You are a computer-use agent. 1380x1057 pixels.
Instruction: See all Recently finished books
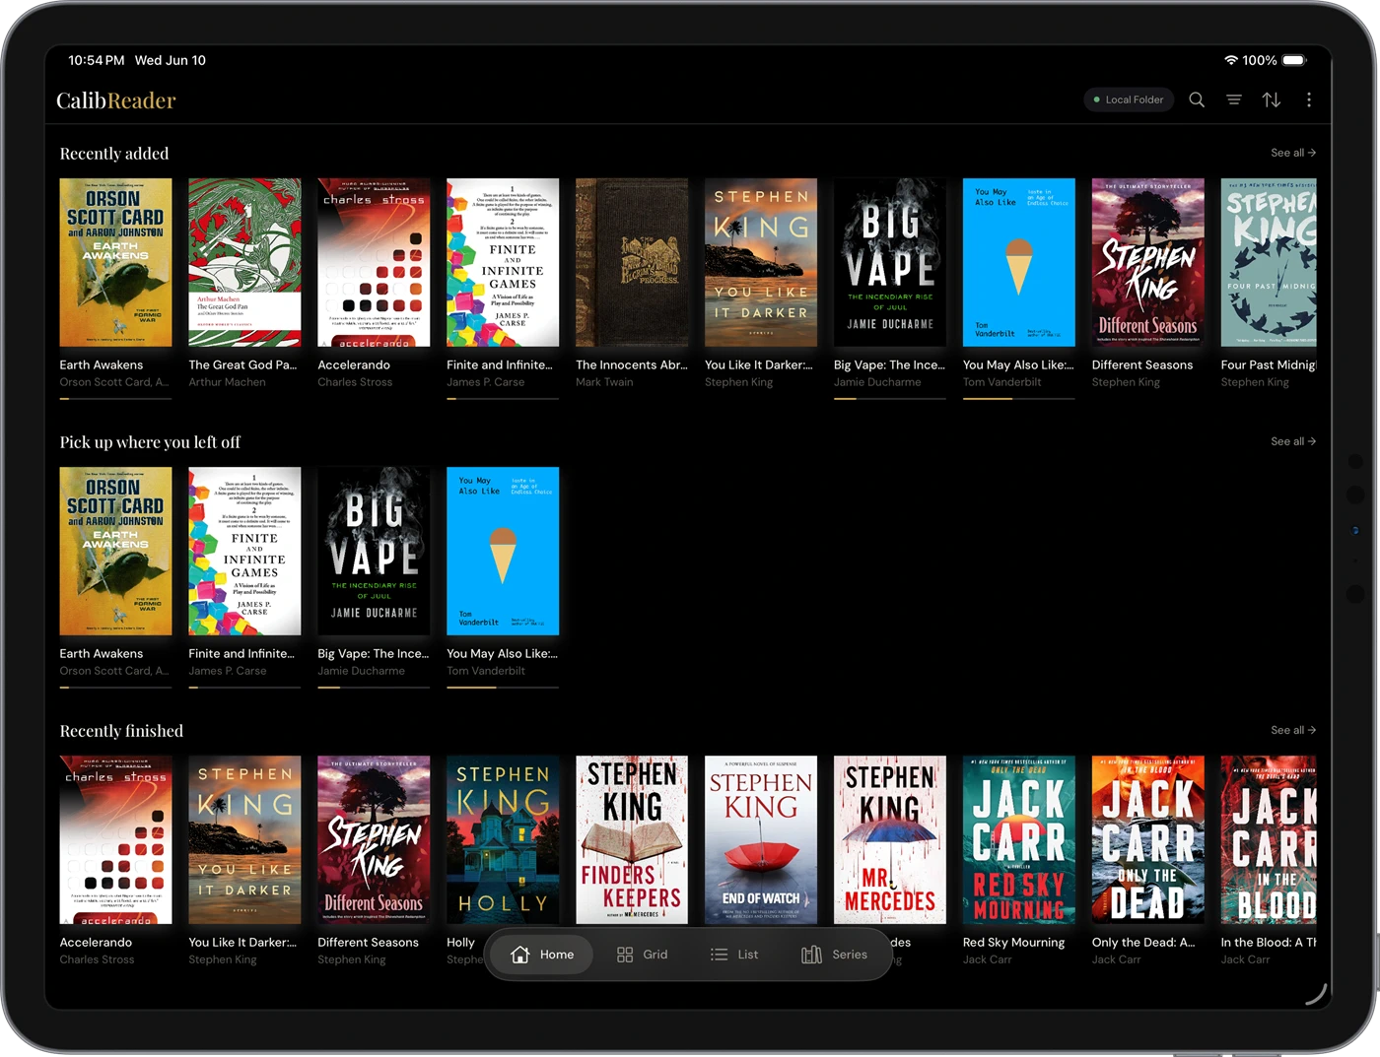coord(1293,730)
